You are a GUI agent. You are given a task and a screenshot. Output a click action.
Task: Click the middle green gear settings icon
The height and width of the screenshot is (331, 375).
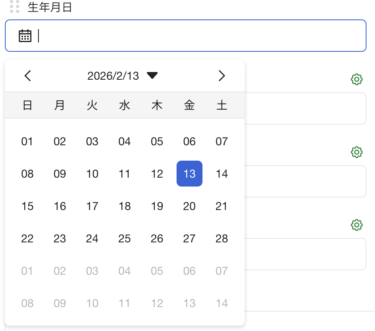click(356, 152)
